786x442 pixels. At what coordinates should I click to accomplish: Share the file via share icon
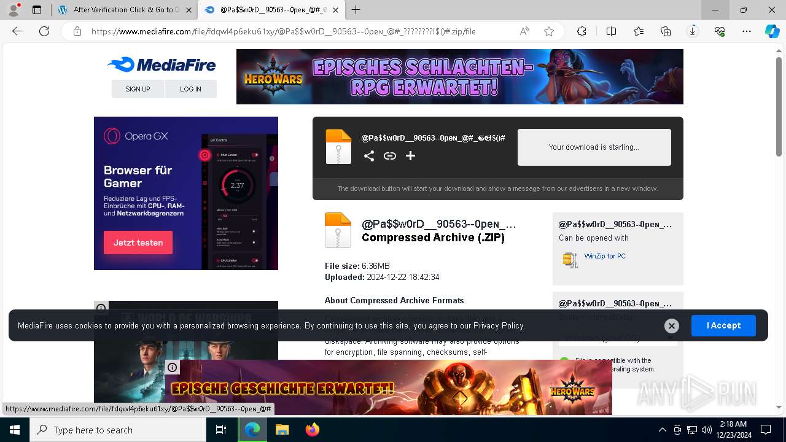tap(368, 156)
